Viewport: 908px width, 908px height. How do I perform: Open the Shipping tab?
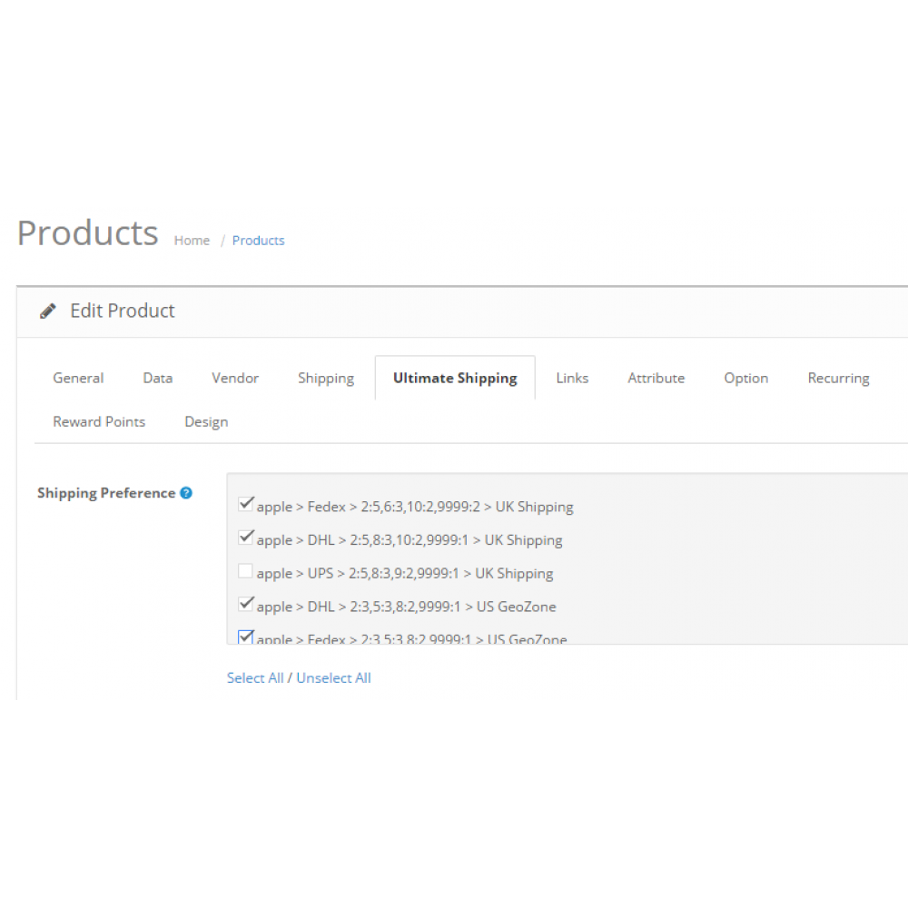coord(326,378)
